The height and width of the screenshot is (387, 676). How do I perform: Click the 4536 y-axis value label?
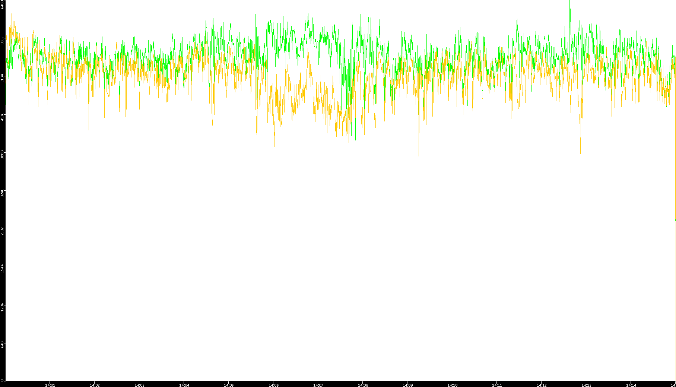(2, 117)
